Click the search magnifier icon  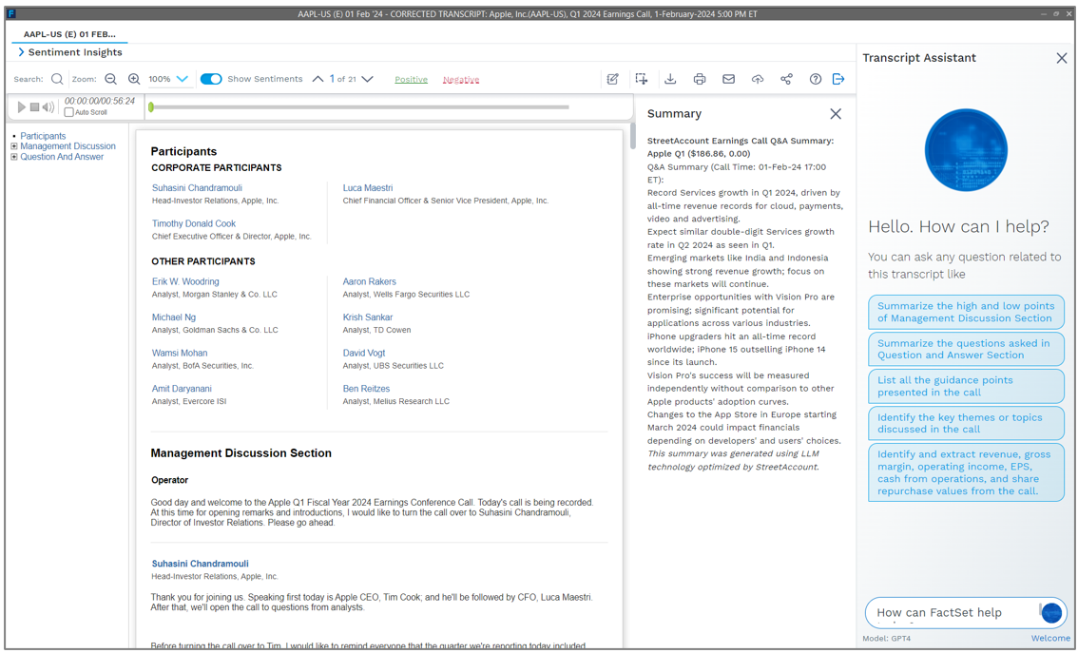point(57,80)
